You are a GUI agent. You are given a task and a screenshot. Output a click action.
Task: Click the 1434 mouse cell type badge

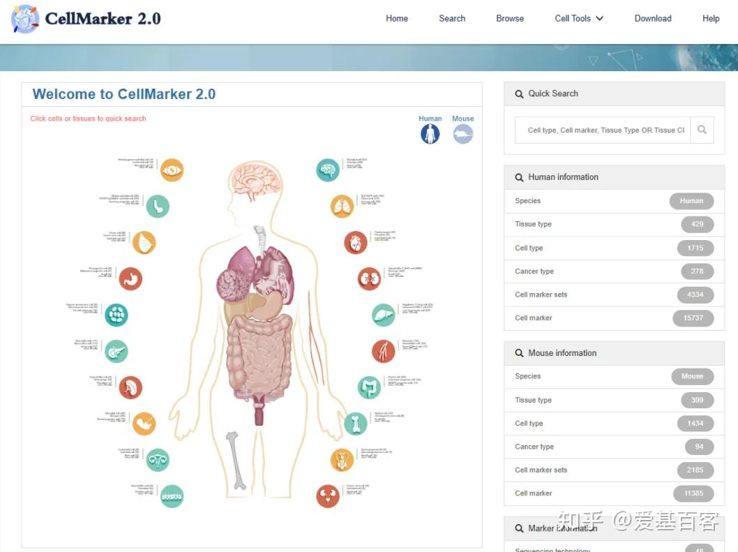[695, 424]
